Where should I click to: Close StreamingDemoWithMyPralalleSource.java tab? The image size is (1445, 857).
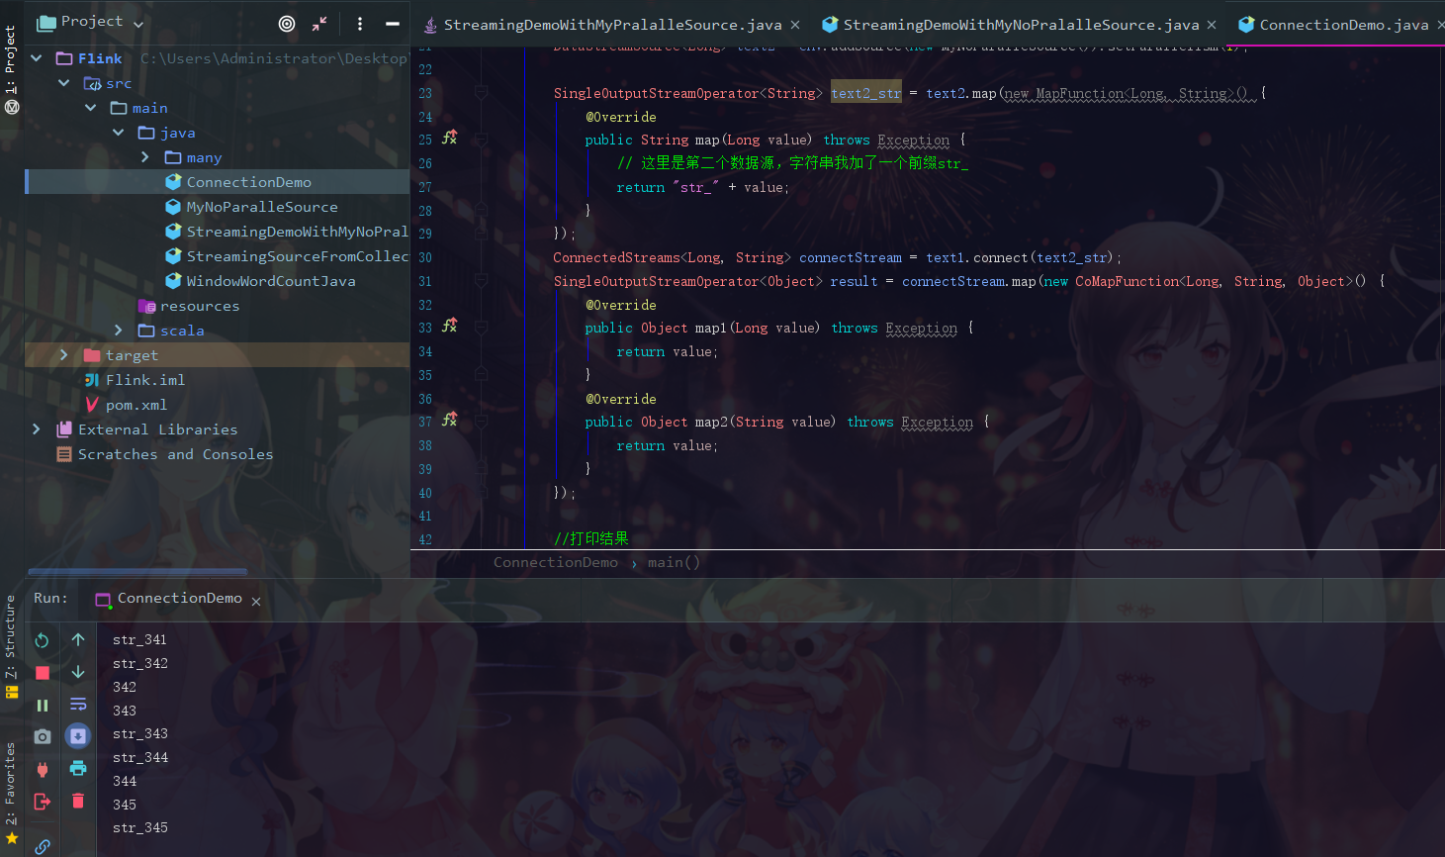tap(795, 25)
